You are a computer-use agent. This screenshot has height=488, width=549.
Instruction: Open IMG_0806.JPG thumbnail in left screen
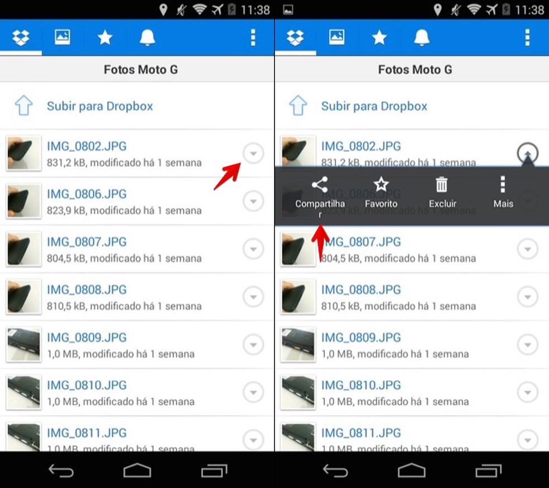23,201
